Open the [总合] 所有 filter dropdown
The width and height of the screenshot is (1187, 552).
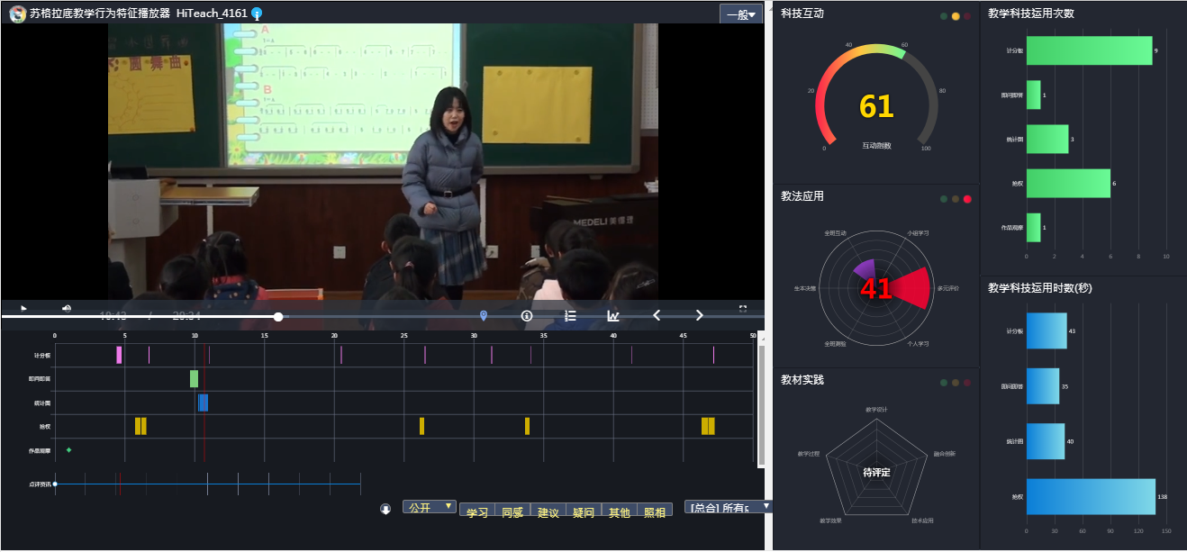(728, 508)
